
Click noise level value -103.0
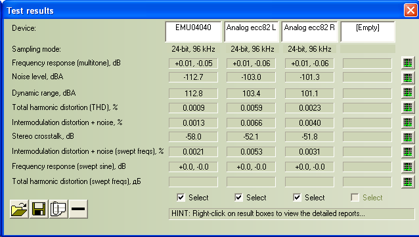[251, 77]
